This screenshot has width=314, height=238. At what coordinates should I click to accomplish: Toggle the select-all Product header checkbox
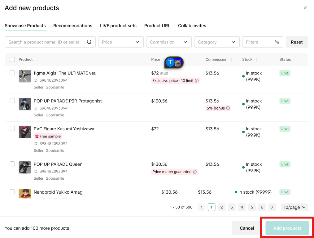12,60
